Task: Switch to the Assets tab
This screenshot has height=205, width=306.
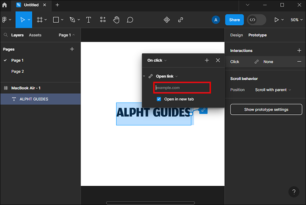Action: point(35,35)
